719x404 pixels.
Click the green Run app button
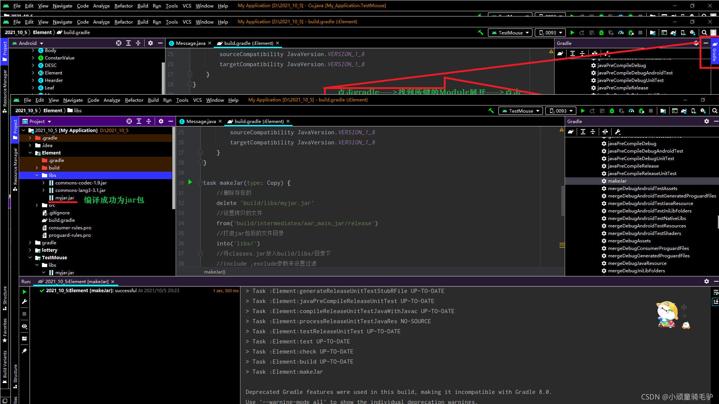tap(583, 111)
